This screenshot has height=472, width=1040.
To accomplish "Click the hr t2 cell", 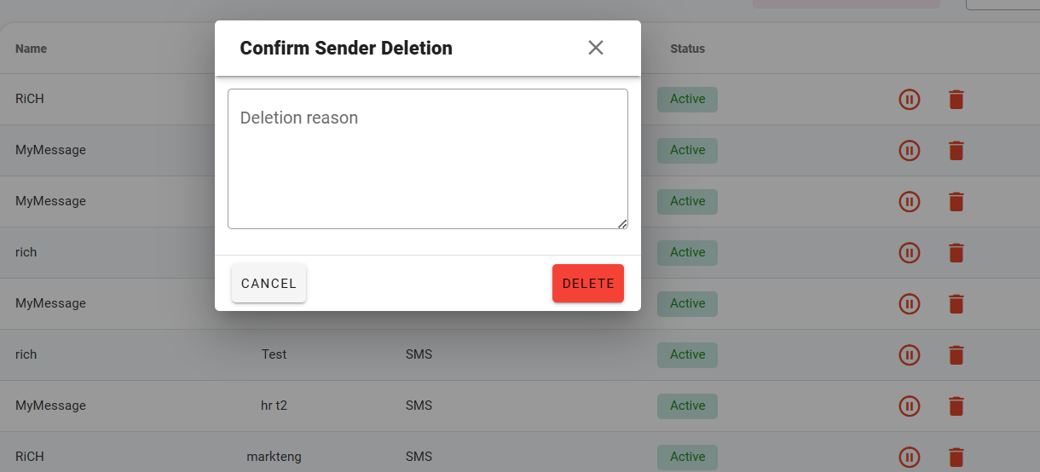I will point(274,406).
